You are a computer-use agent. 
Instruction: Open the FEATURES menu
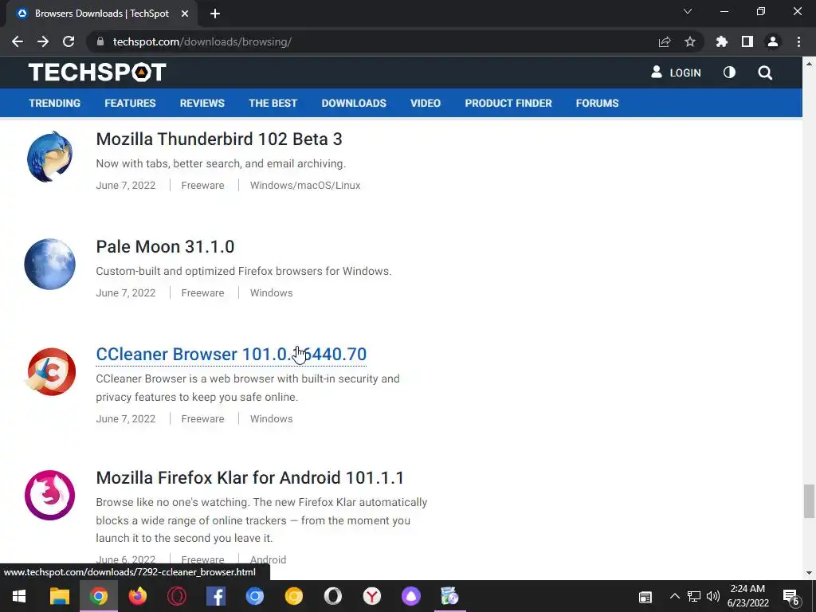130,103
